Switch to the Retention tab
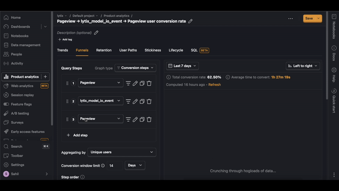The image size is (339, 191). 104,50
